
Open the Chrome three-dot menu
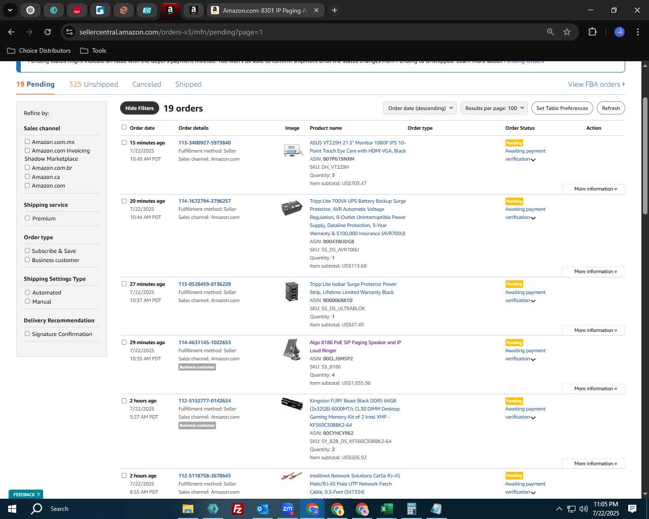click(637, 32)
